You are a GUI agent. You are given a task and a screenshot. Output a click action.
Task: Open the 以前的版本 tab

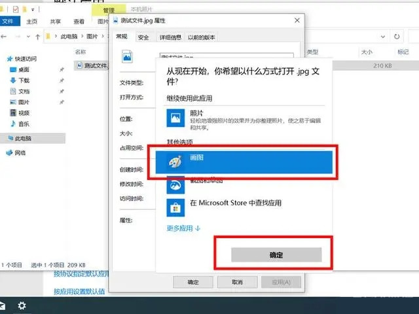tap(201, 37)
